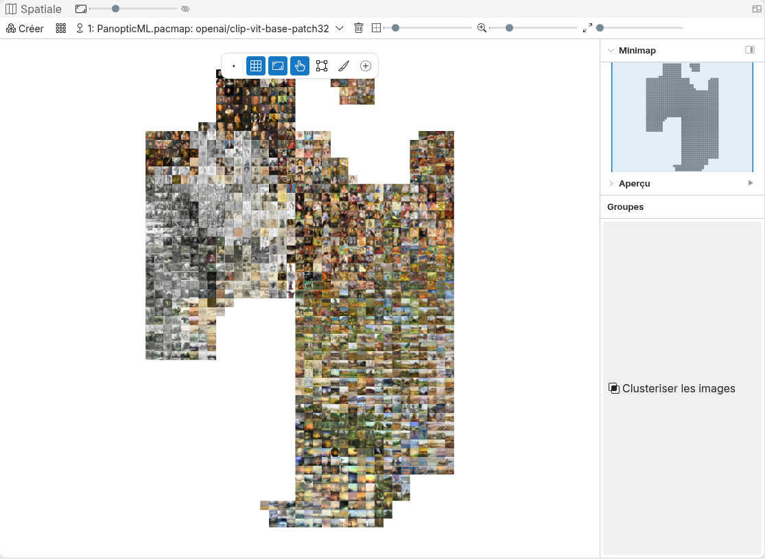This screenshot has width=765, height=559.
Task: Click the zoom level slider handle
Action: 509,28
